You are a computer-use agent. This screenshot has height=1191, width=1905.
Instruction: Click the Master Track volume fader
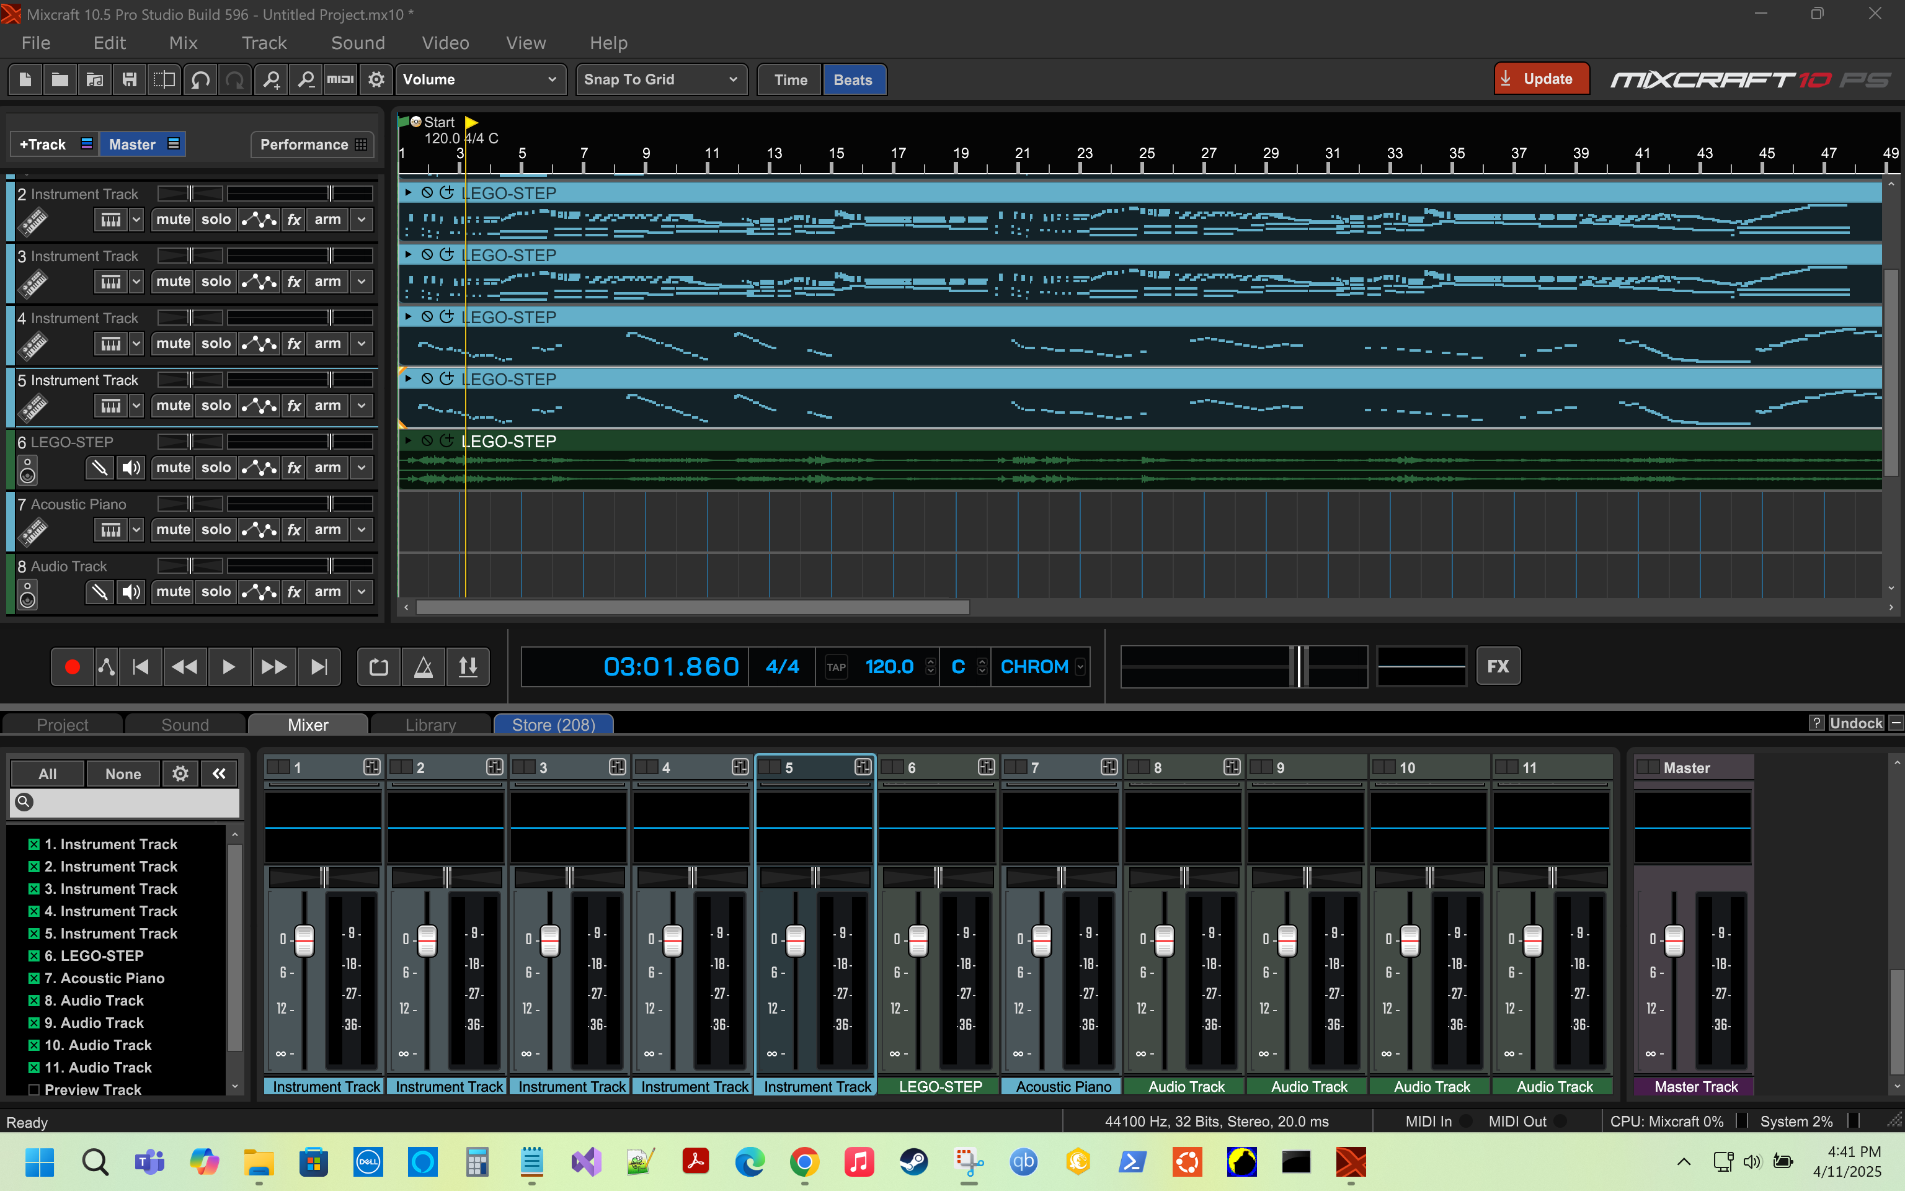pyautogui.click(x=1674, y=940)
